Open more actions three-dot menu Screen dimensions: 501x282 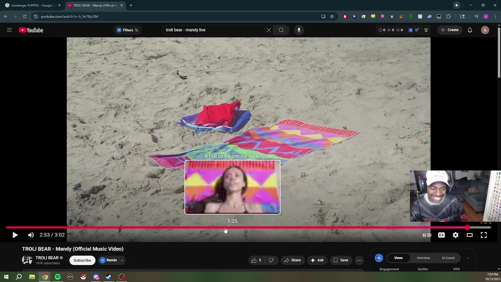359,260
